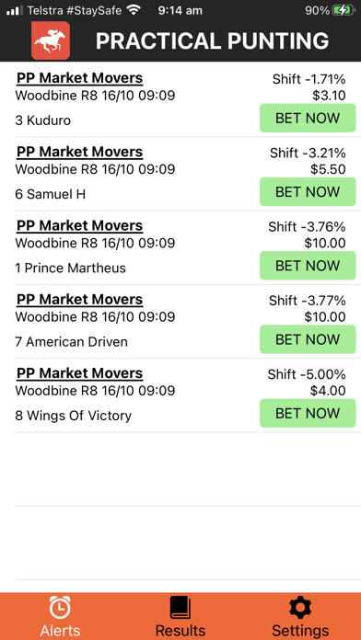361x640 pixels.
Task: Bet now on 7 American Driven
Action: 308,339
